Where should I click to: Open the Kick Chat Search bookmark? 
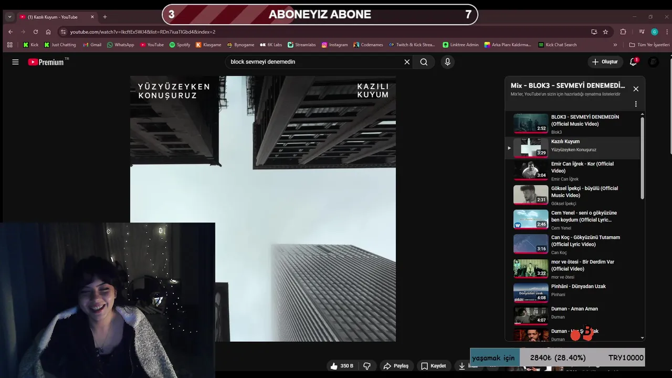(557, 45)
